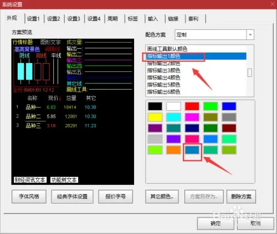Viewport: 277px width, 234px height.
Task: Click the 字体风格 button
Action: coord(29,196)
